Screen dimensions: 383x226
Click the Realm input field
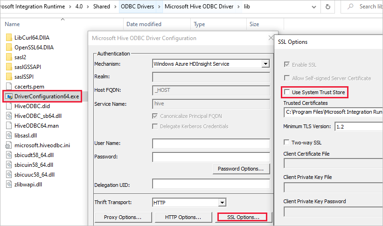(211, 77)
